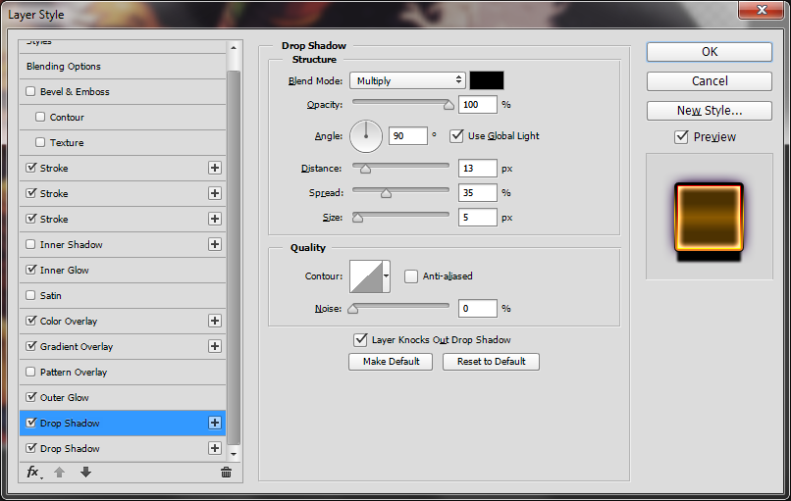791x501 pixels.
Task: Click the move effect down arrow
Action: tap(85, 473)
